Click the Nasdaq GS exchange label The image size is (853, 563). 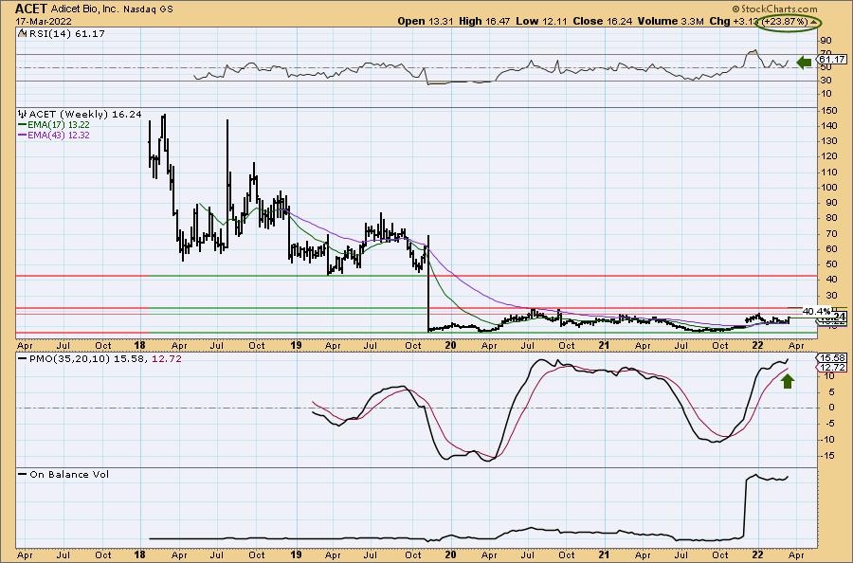[x=148, y=9]
